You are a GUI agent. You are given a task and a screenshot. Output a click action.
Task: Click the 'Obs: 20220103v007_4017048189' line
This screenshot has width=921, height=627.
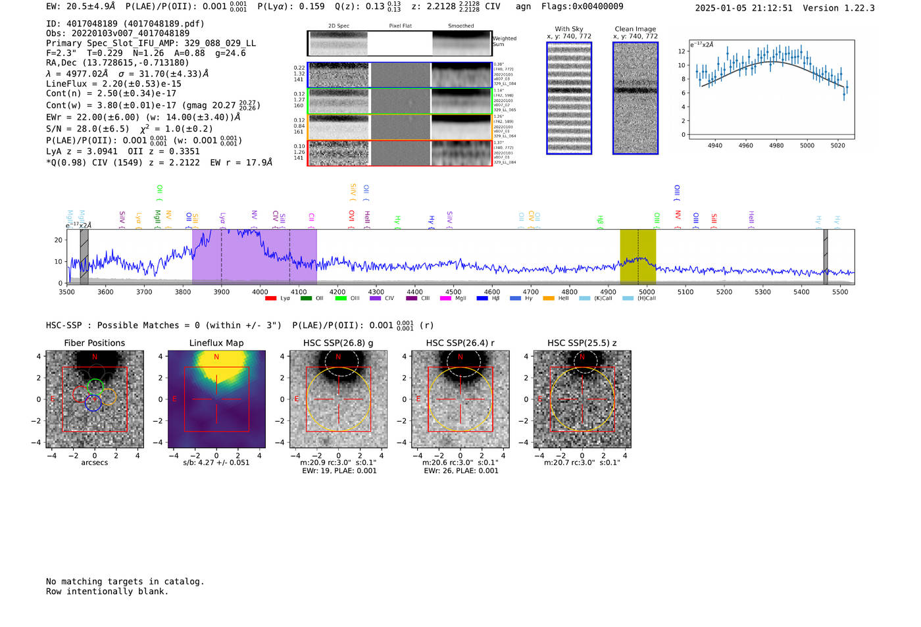[118, 34]
